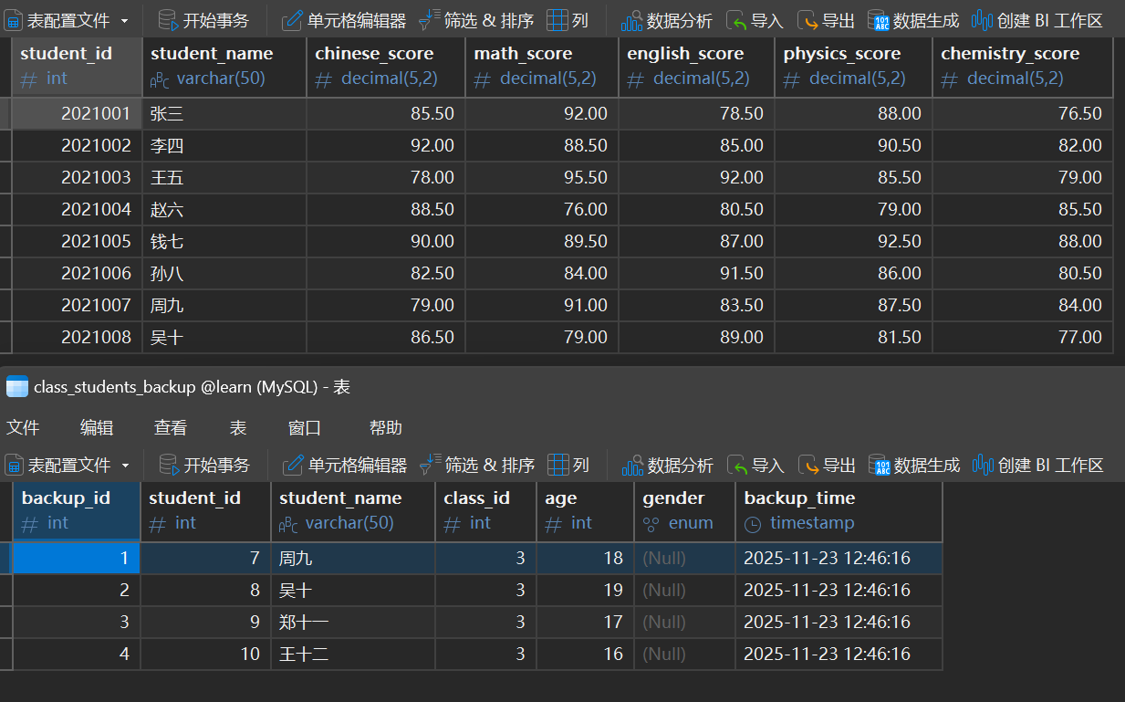
Task: Click the physics_score column header
Action: [x=854, y=67]
